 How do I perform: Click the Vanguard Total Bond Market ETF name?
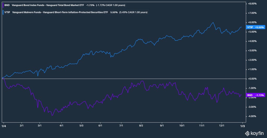pyautogui.click(x=48, y=5)
